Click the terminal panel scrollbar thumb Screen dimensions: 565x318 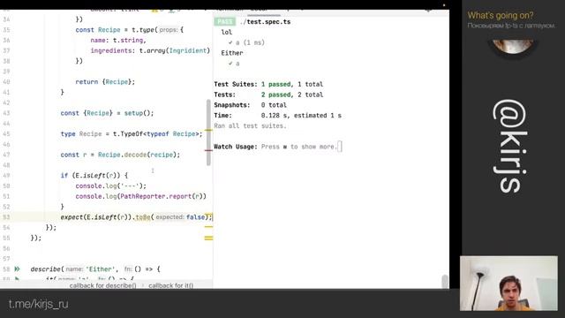(445, 281)
